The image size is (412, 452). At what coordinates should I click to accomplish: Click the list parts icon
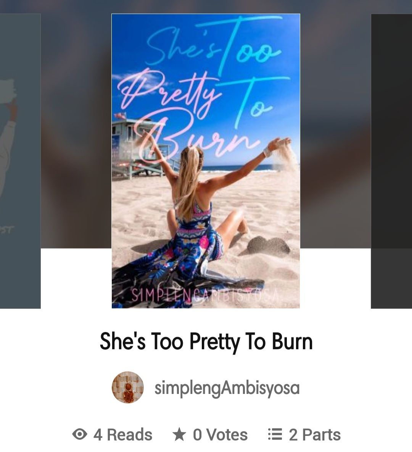point(275,434)
